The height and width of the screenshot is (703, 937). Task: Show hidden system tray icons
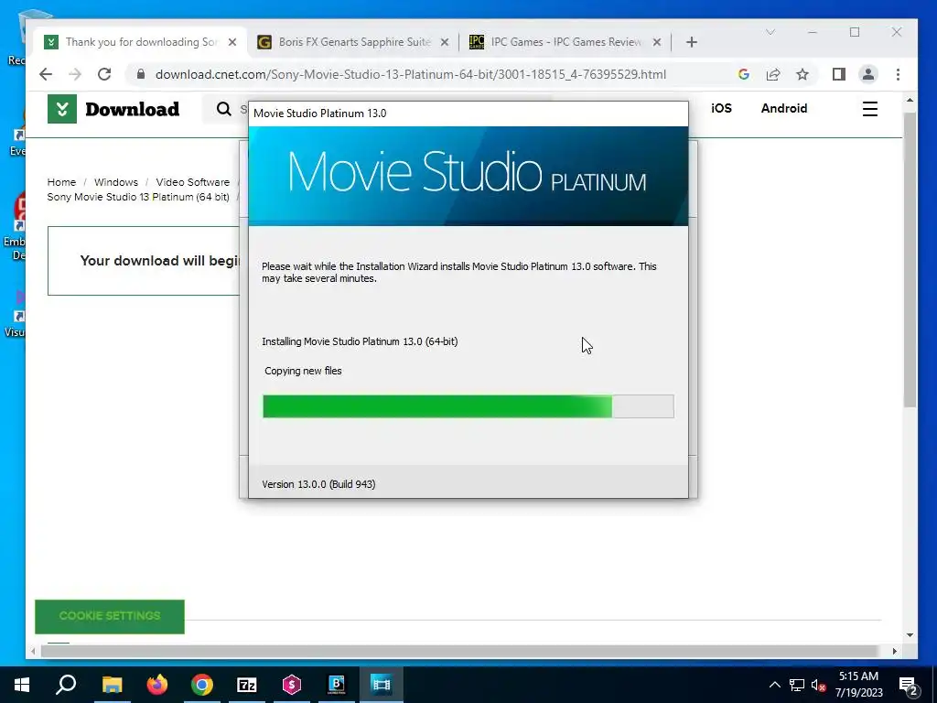click(774, 685)
